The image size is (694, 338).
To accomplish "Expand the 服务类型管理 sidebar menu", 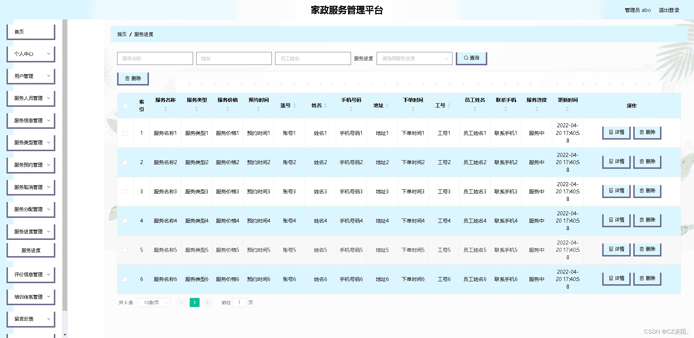I will pos(31,142).
